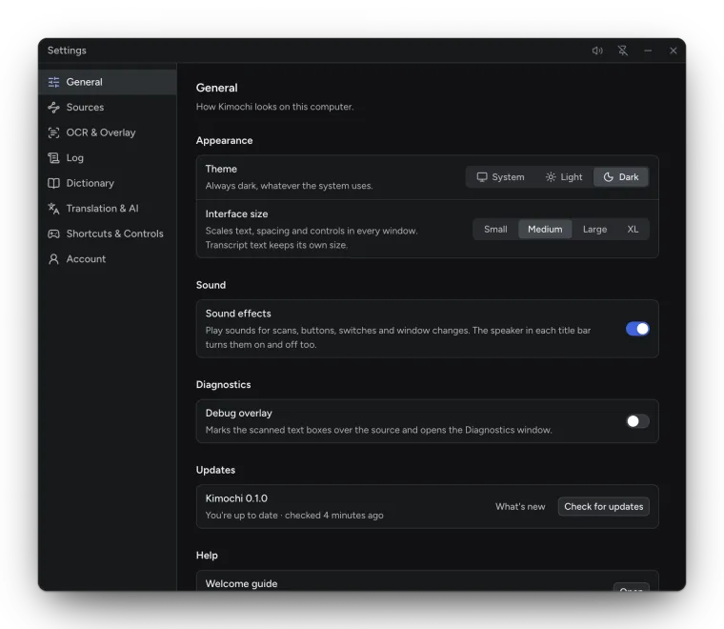This screenshot has width=724, height=629.
Task: Close the Settings window
Action: pyautogui.click(x=674, y=51)
